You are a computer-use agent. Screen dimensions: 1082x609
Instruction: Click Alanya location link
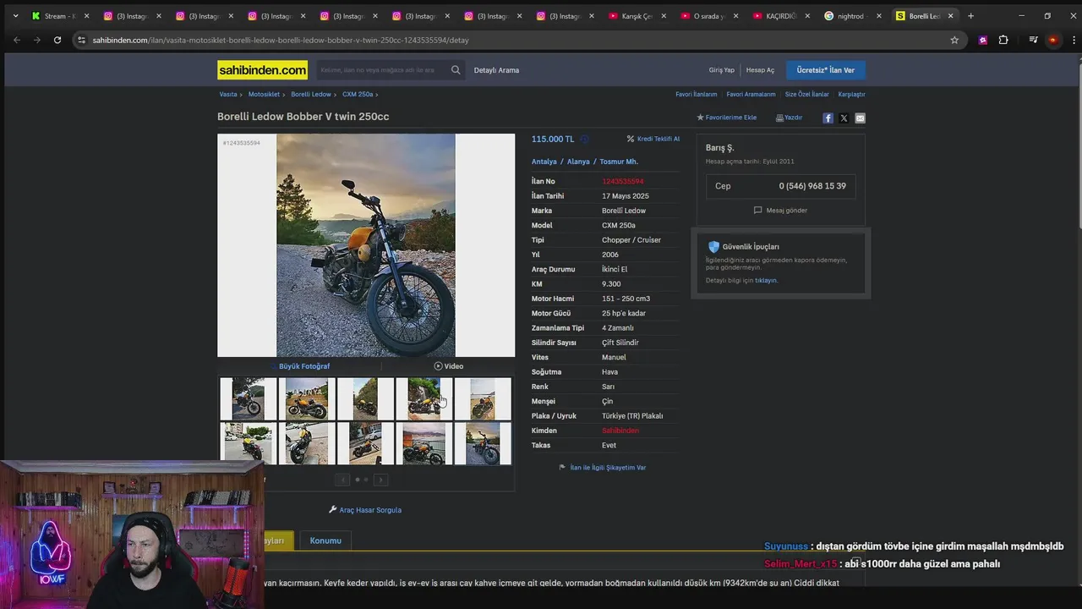coord(578,162)
